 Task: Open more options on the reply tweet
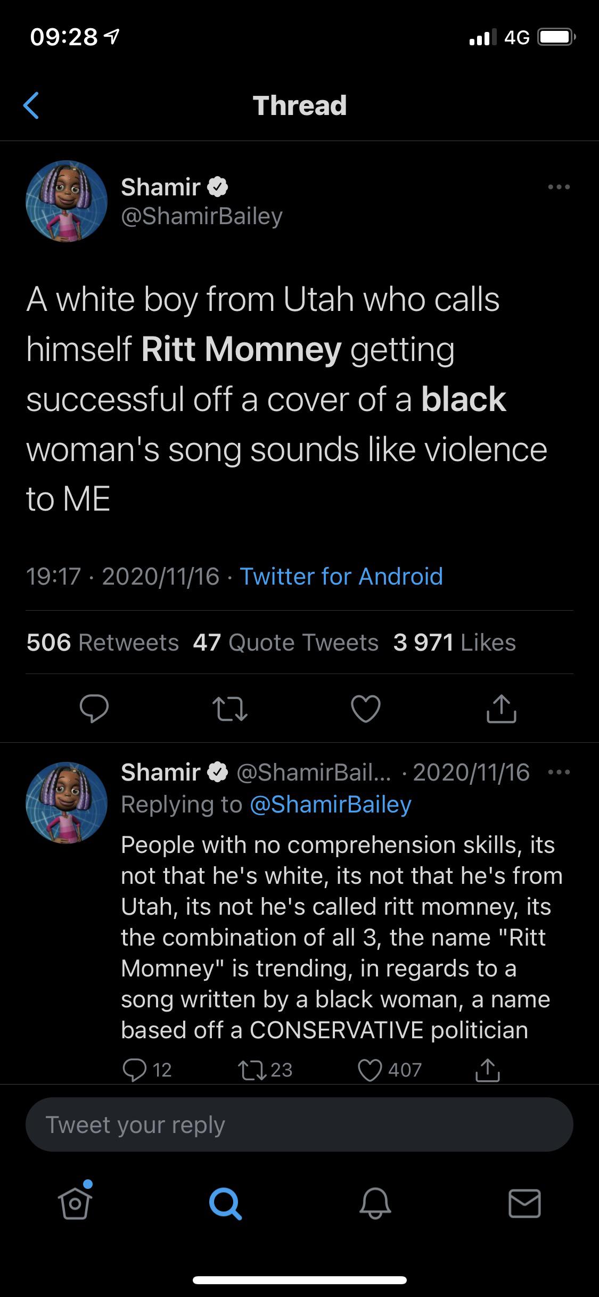(x=558, y=772)
